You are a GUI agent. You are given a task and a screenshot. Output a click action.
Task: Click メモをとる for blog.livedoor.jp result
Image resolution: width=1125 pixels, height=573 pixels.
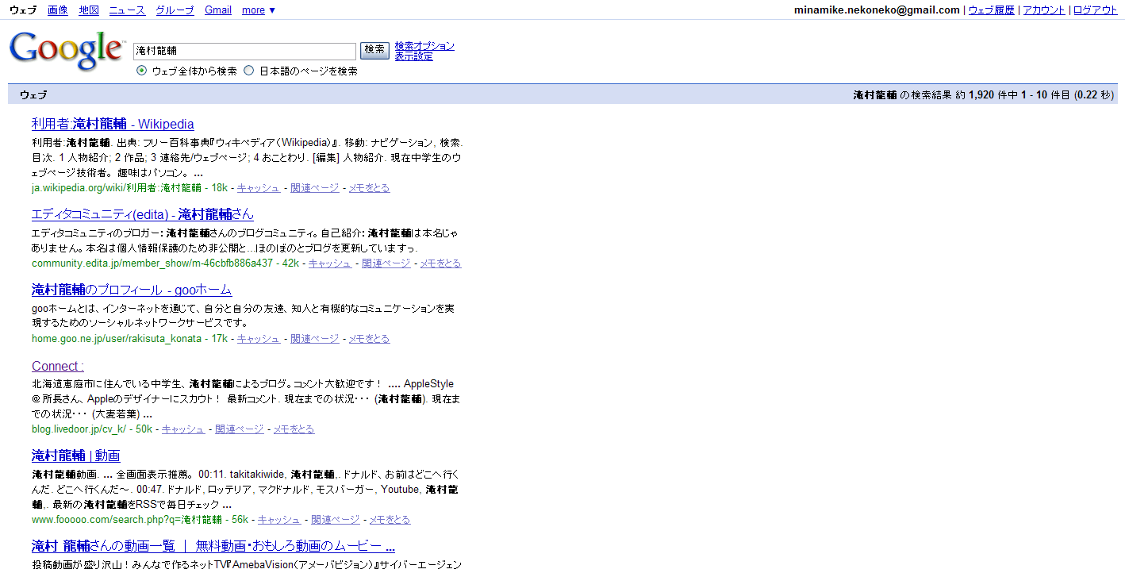294,429
